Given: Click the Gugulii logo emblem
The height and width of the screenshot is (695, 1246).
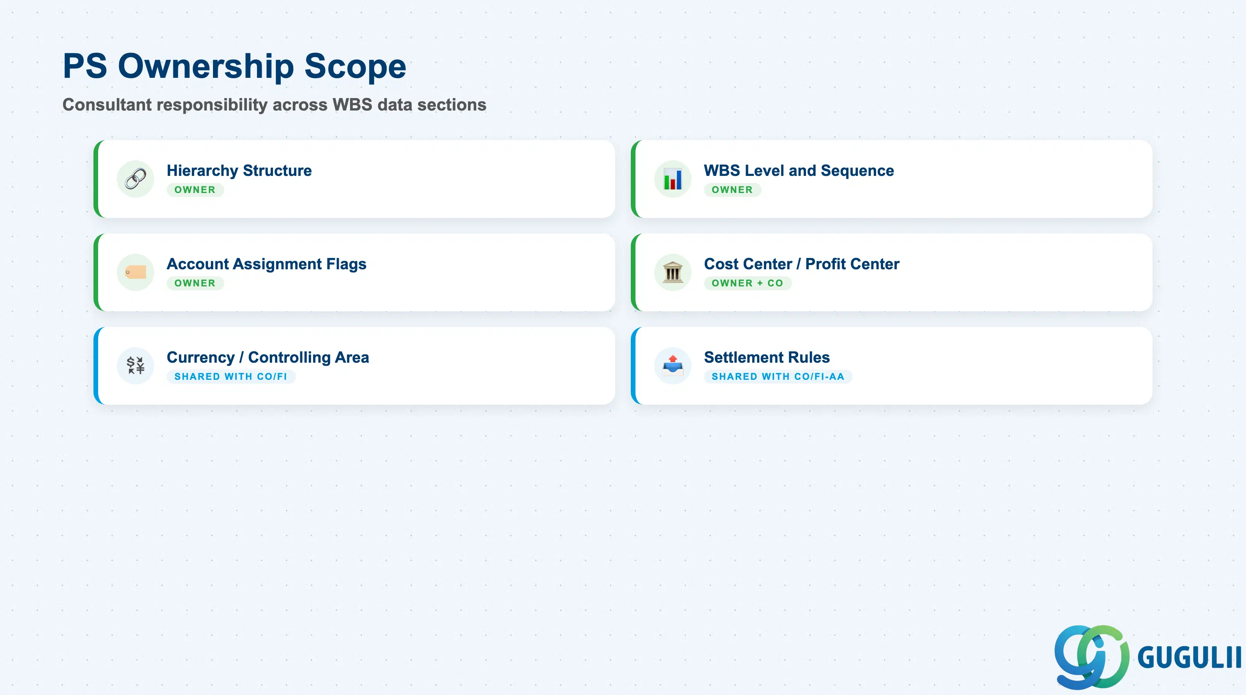Looking at the screenshot, I should click(1092, 657).
